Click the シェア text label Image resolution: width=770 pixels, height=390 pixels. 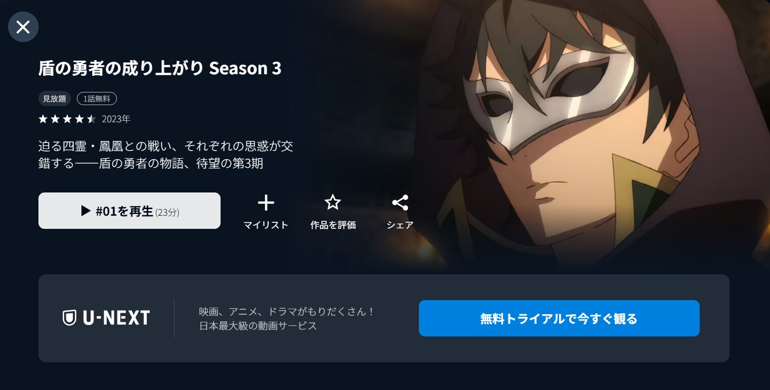[x=400, y=225]
